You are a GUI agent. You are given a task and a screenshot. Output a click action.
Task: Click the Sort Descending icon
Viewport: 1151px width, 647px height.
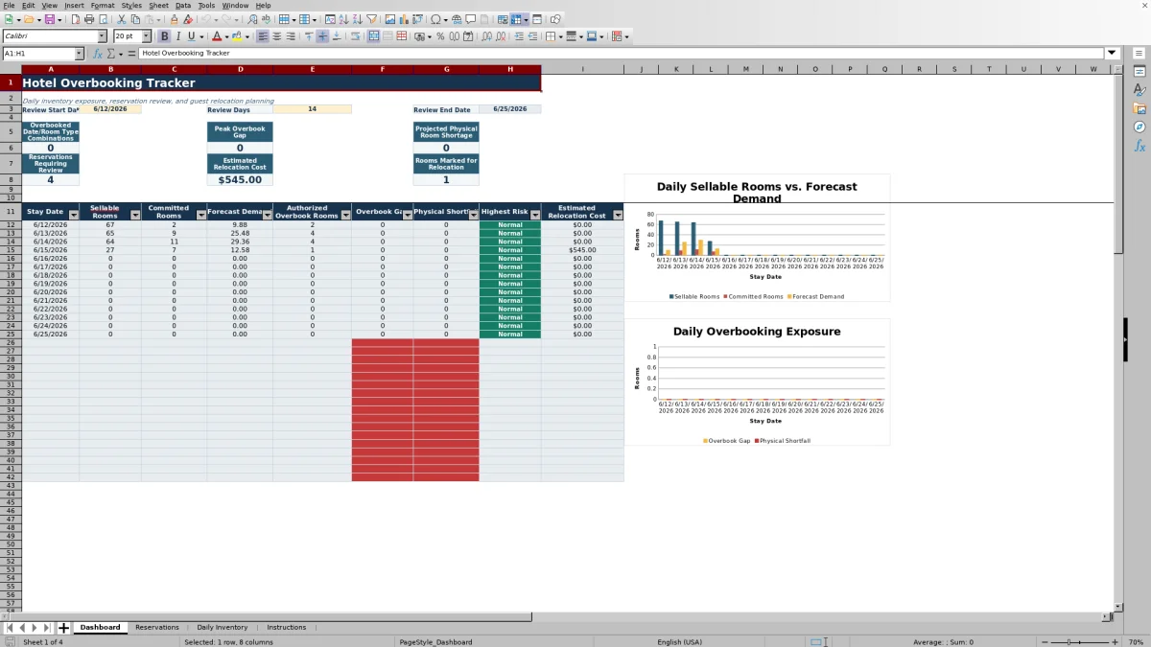tap(357, 19)
